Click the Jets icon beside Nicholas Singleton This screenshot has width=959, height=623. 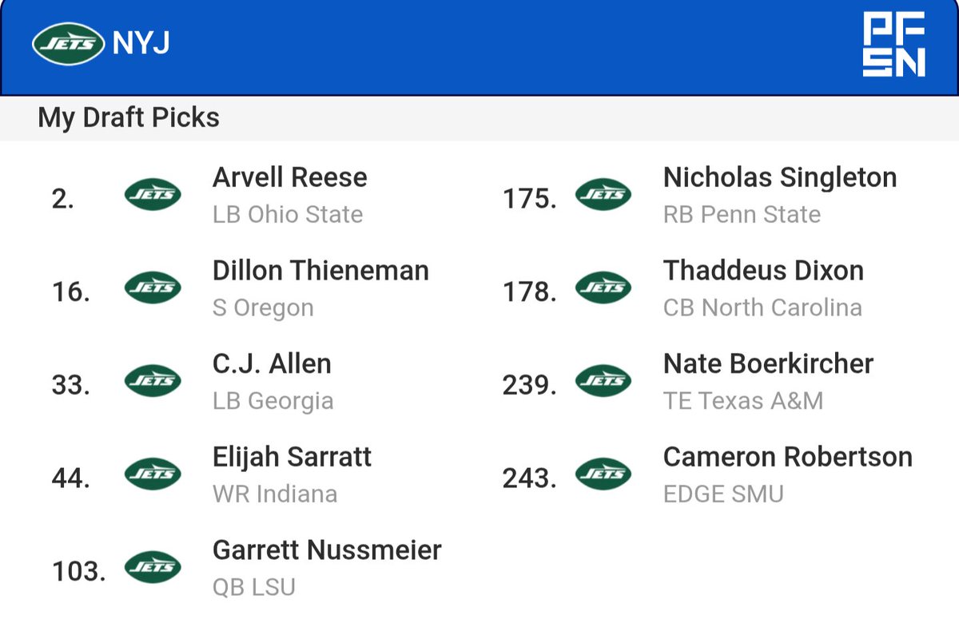603,194
